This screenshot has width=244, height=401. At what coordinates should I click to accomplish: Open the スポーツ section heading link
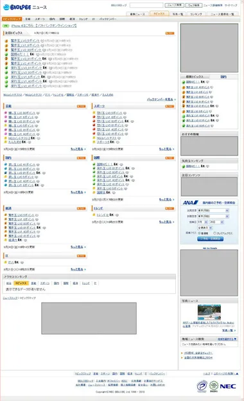coord(100,106)
